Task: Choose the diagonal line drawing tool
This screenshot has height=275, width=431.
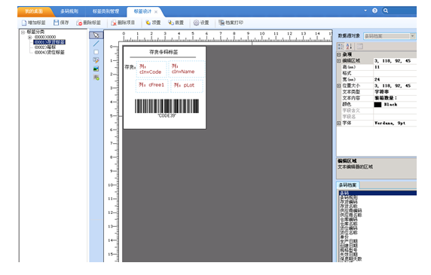Action: (96, 44)
